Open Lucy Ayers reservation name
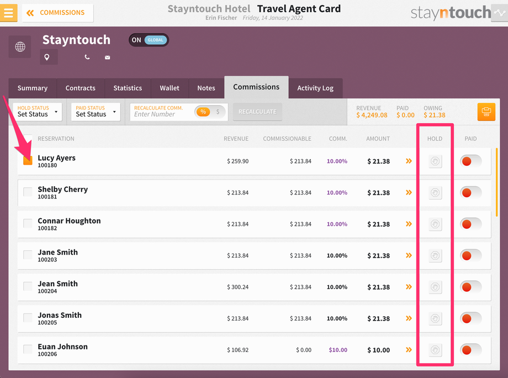 pyautogui.click(x=57, y=158)
